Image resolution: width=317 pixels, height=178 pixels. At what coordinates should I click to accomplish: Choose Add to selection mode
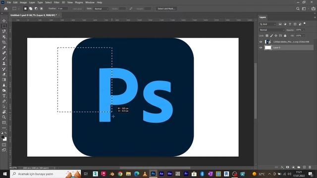coord(31,9)
